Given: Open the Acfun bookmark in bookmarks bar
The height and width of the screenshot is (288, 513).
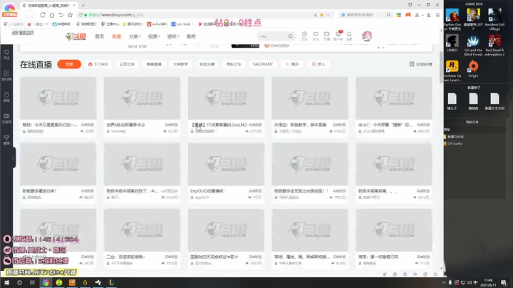Looking at the screenshot, I should (x=157, y=24).
